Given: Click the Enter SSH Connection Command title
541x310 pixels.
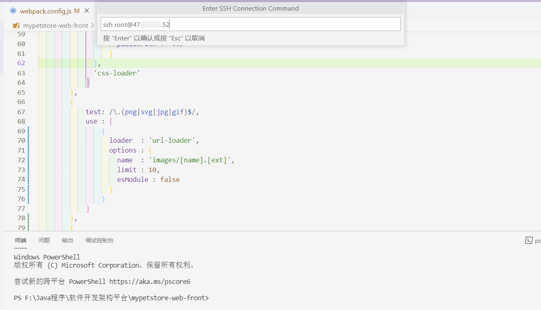Looking at the screenshot, I should [251, 8].
